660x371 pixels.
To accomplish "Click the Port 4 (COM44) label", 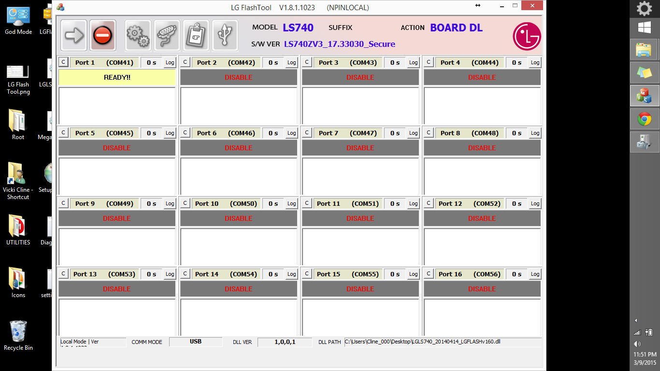I will 469,62.
